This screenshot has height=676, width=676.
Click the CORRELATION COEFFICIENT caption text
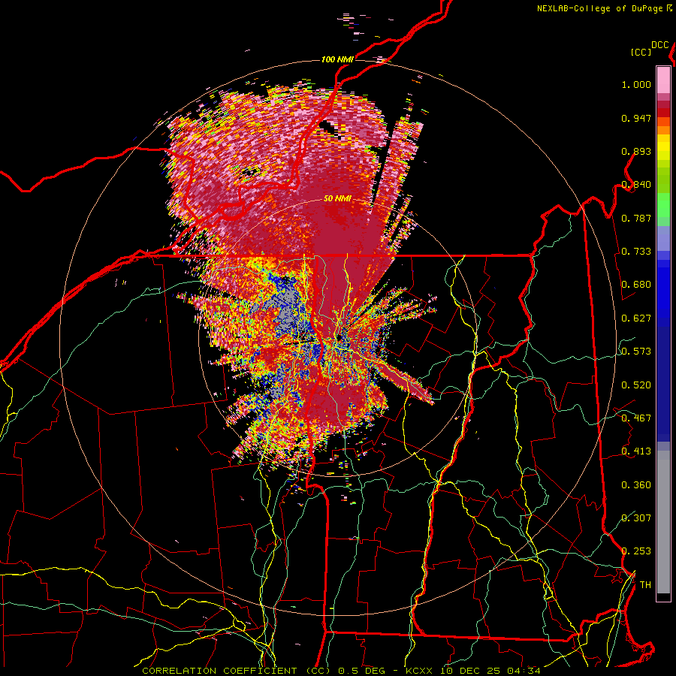tap(219, 671)
